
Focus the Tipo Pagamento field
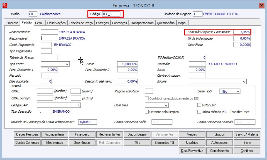(x=46, y=51)
